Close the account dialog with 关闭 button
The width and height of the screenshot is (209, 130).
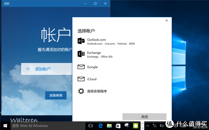(x=145, y=117)
